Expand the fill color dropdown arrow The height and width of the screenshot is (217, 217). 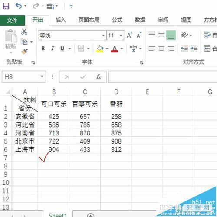(x=107, y=49)
